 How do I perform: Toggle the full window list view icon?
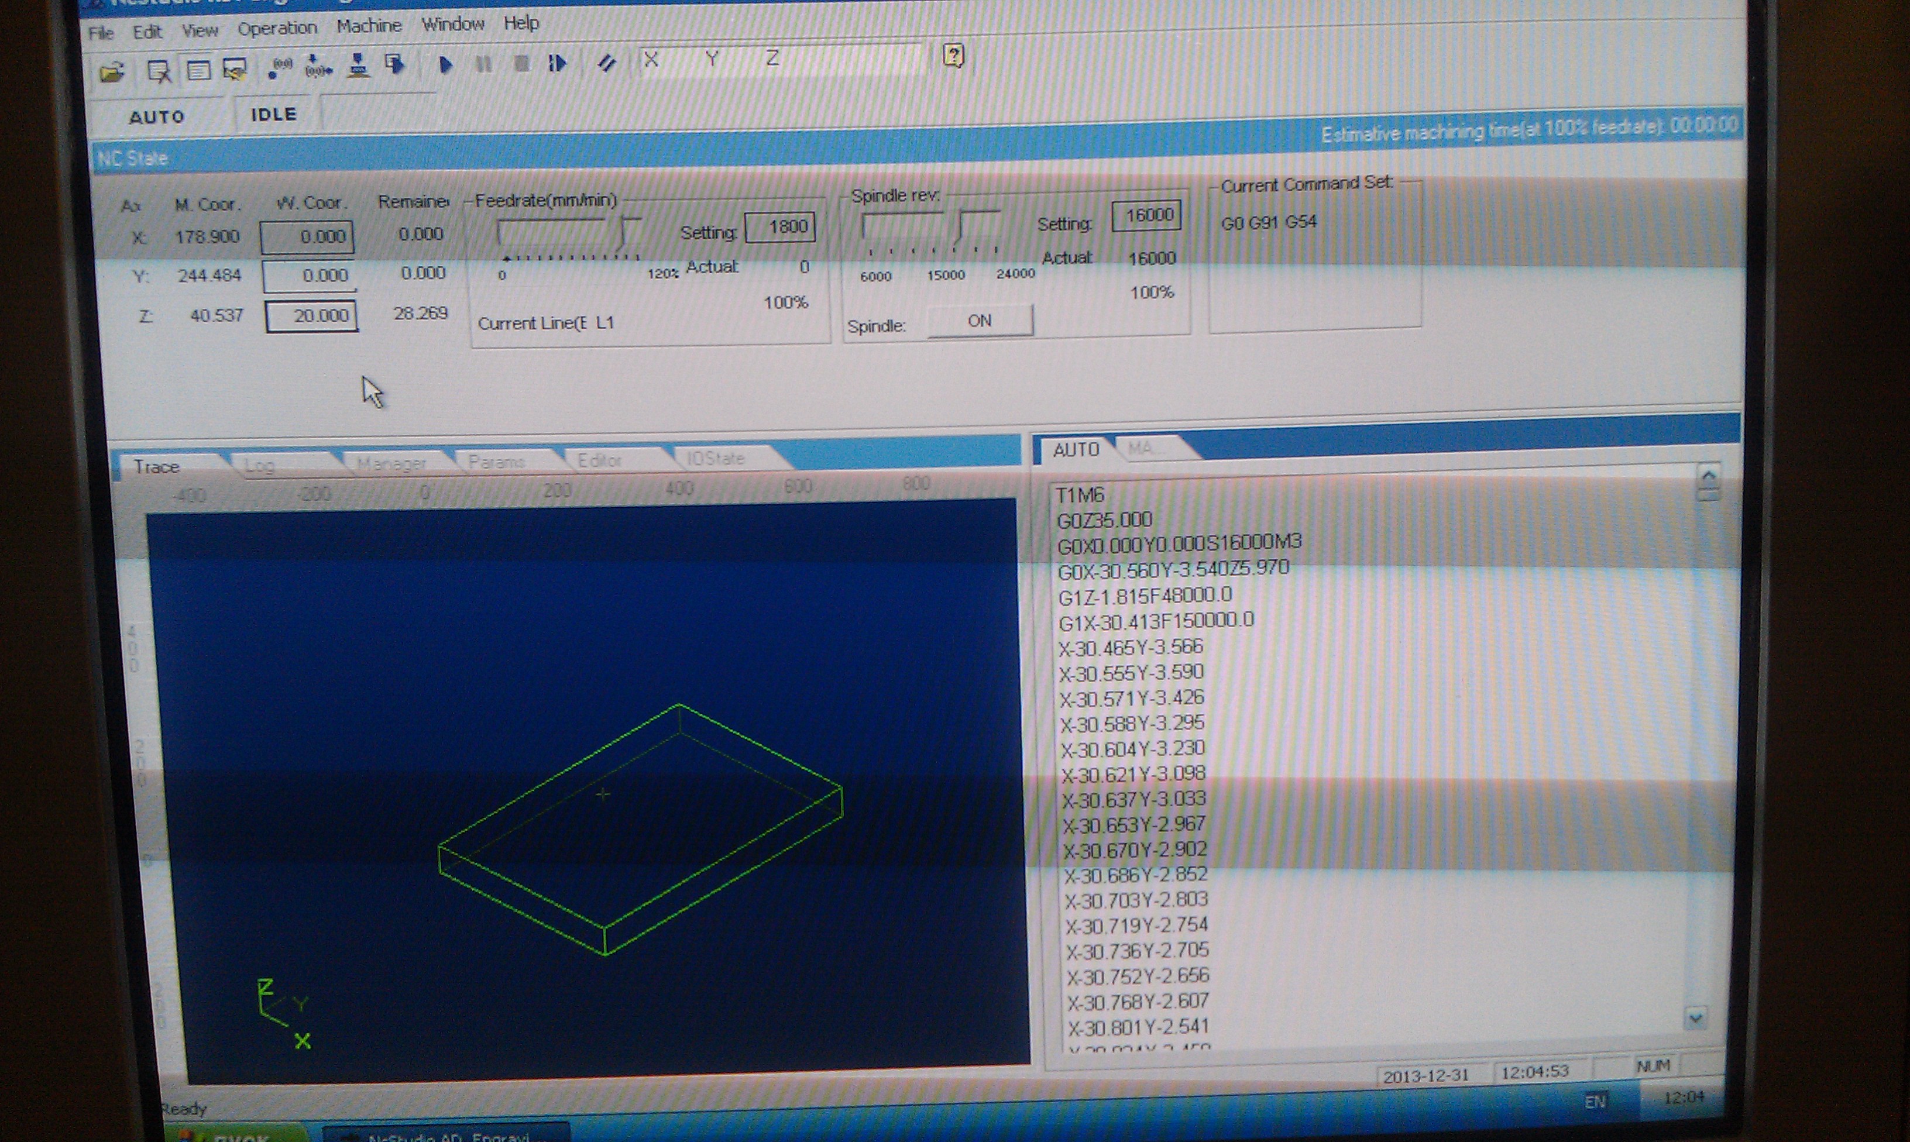[198, 71]
